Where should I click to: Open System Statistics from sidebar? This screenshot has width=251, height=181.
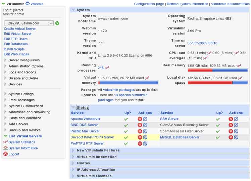(x=21, y=142)
